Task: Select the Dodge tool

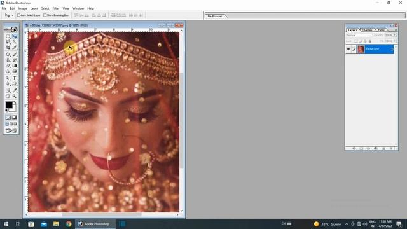Action: coord(15,71)
